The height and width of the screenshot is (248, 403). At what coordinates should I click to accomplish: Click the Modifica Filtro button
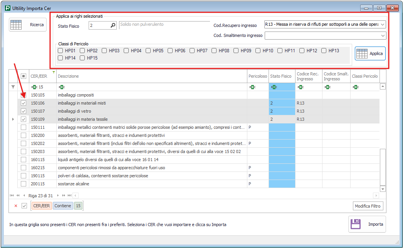(368, 206)
